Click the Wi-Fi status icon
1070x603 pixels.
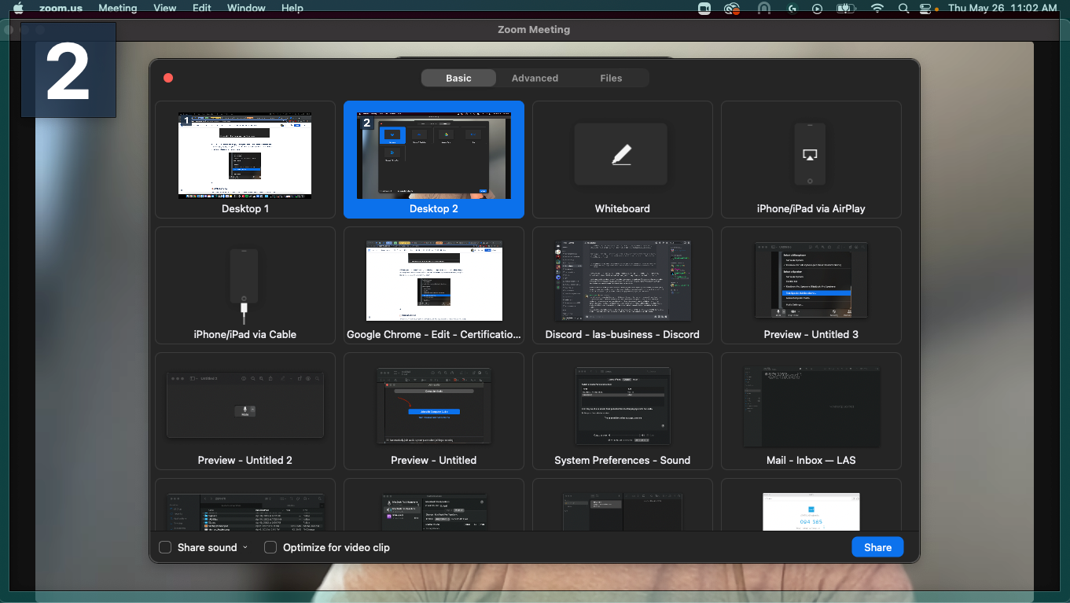tap(877, 9)
